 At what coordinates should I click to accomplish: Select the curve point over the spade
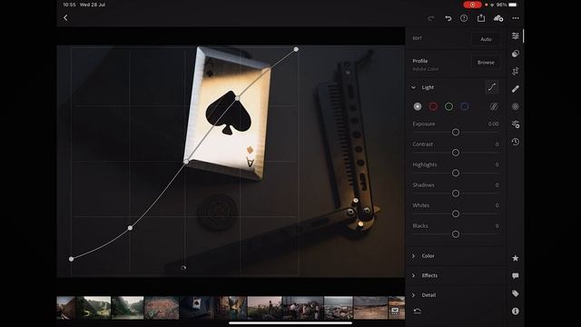238,98
